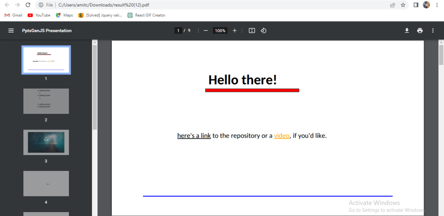This screenshot has width=444, height=216.
Task: Download the PDF file
Action: 407,31
